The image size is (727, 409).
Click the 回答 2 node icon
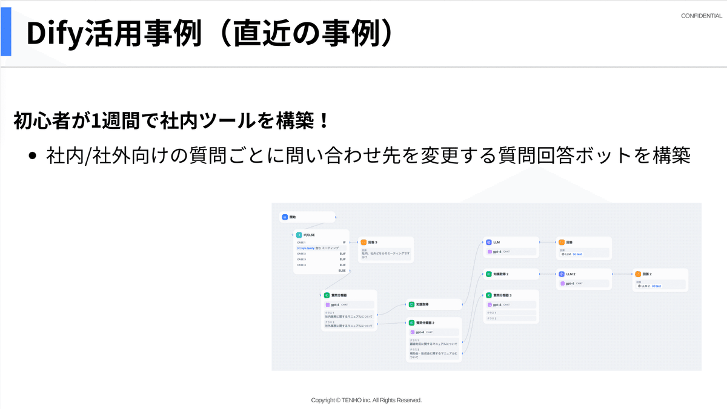[638, 273]
